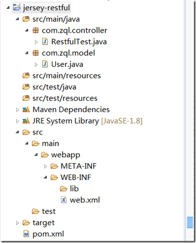196x243 pixels.
Task: Click the User.java file icon
Action: [45, 64]
